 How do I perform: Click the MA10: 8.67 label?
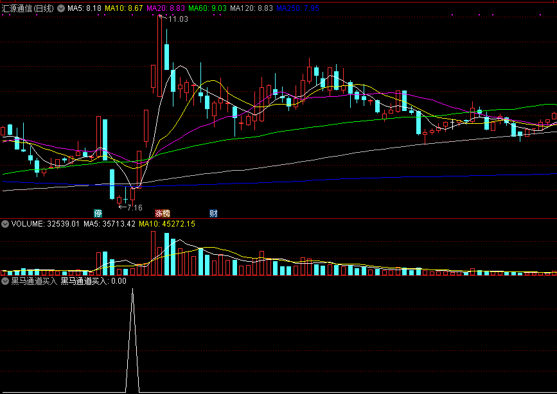click(124, 8)
